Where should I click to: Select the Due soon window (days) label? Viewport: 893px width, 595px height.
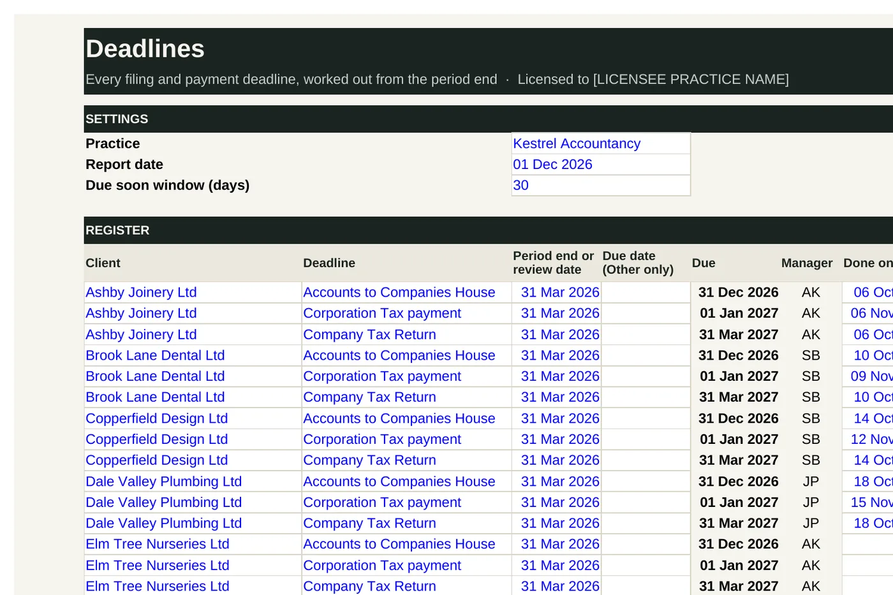coord(168,185)
